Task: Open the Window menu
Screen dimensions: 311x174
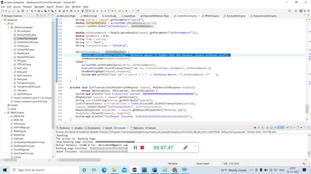Action: click(76, 7)
